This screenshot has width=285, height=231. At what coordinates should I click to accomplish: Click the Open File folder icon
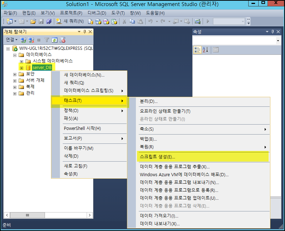33,21
